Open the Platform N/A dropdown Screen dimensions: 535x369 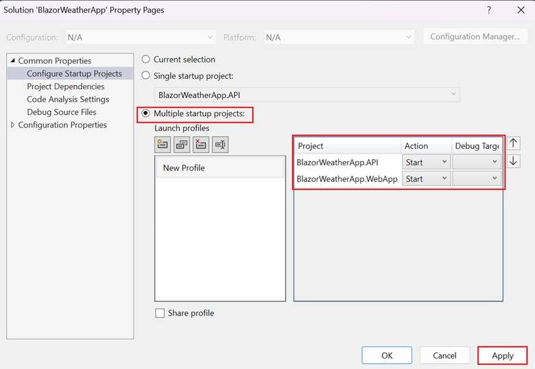tap(339, 37)
